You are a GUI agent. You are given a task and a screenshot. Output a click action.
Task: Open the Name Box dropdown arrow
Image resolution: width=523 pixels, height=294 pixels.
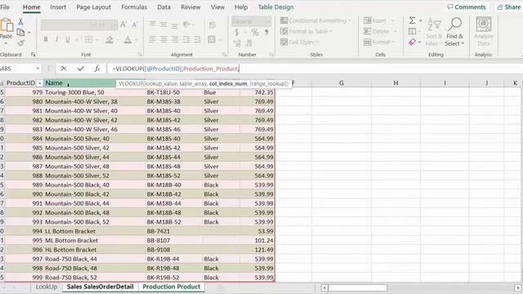38,69
